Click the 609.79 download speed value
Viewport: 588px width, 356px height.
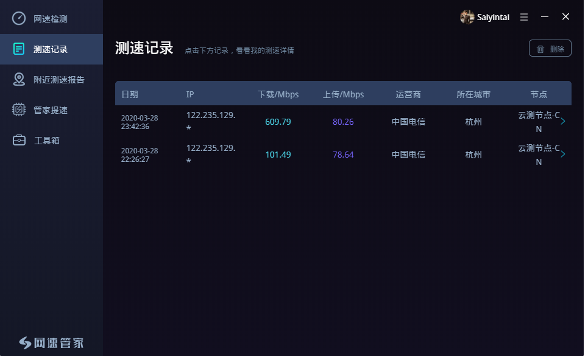tap(278, 121)
